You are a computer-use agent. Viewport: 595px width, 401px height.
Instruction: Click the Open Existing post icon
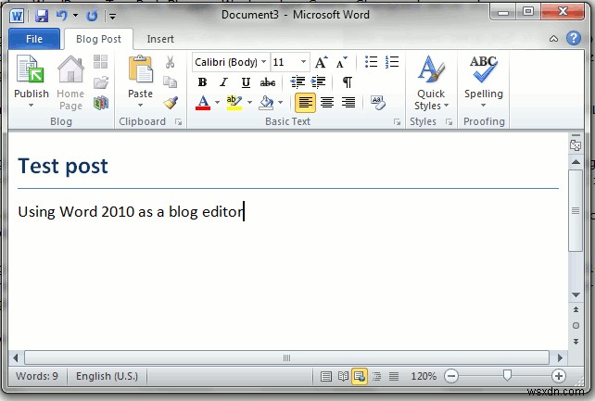(101, 81)
